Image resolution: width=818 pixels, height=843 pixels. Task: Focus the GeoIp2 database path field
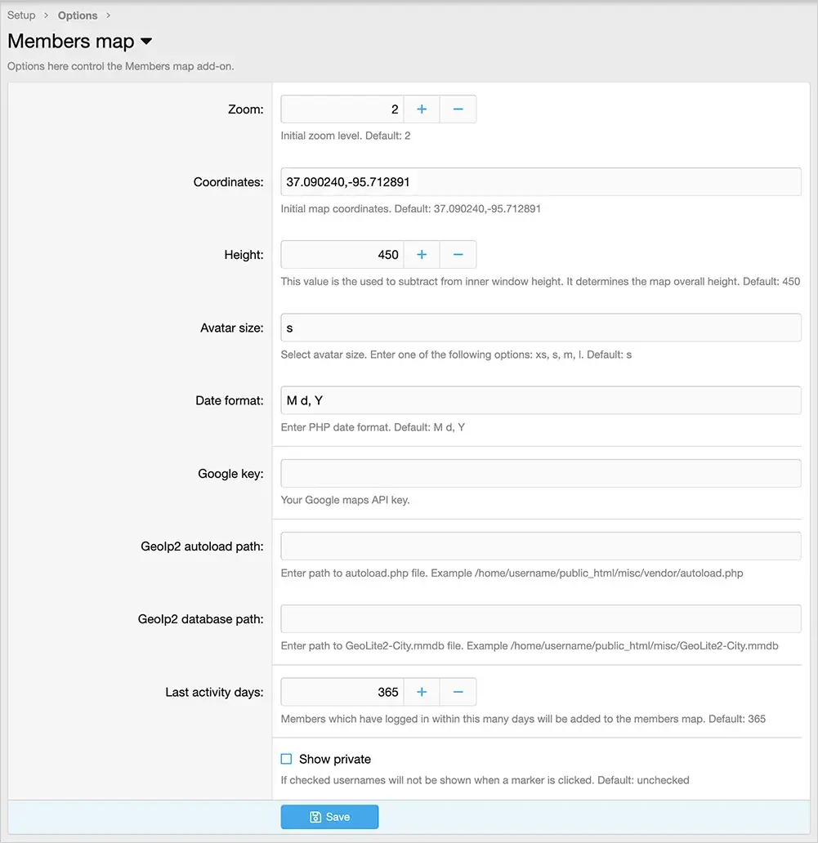coord(540,619)
